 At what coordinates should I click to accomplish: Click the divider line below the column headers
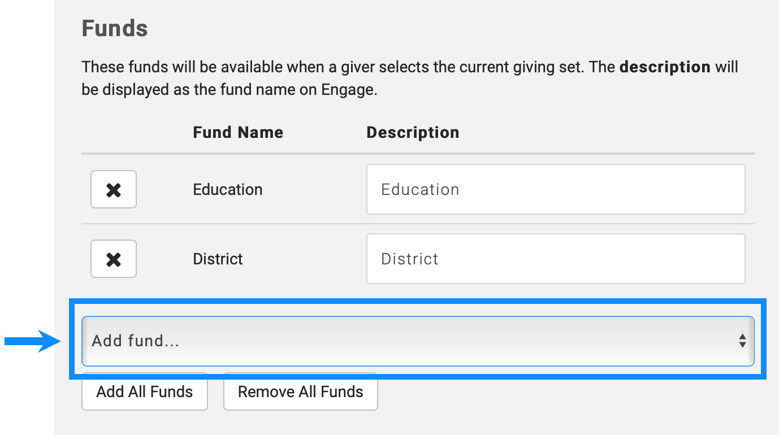[418, 154]
